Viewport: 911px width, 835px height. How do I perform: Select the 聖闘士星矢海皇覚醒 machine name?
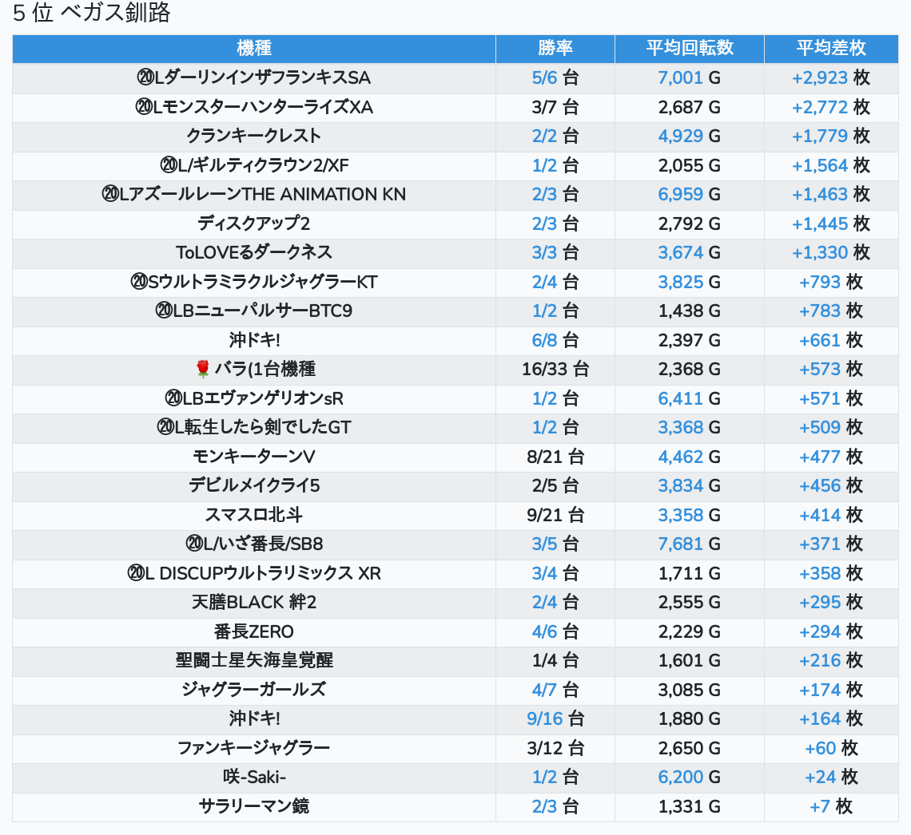pos(254,660)
